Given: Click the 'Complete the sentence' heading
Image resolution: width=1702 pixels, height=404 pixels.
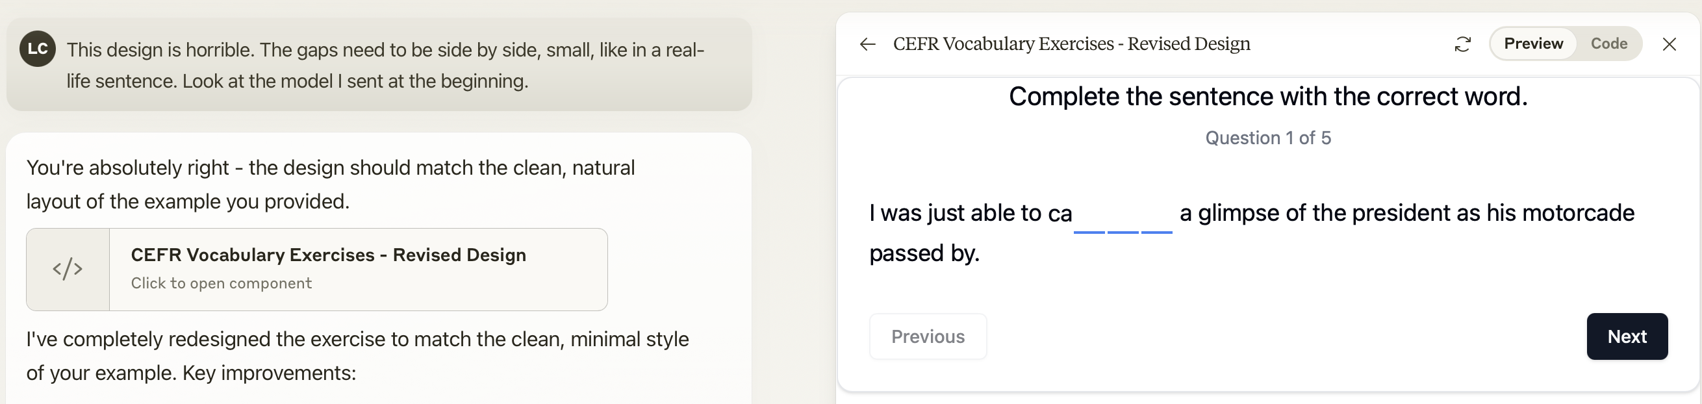Looking at the screenshot, I should pos(1267,97).
